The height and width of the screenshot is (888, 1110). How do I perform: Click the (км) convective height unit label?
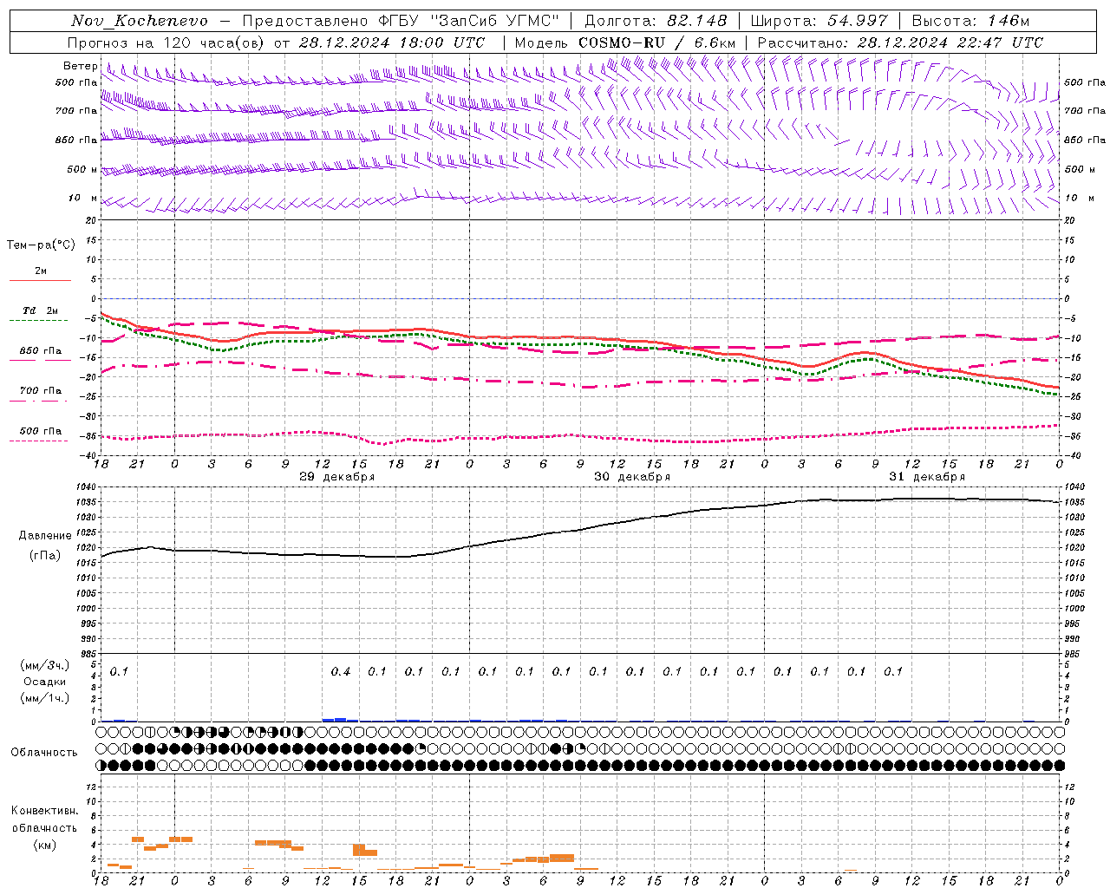45,845
